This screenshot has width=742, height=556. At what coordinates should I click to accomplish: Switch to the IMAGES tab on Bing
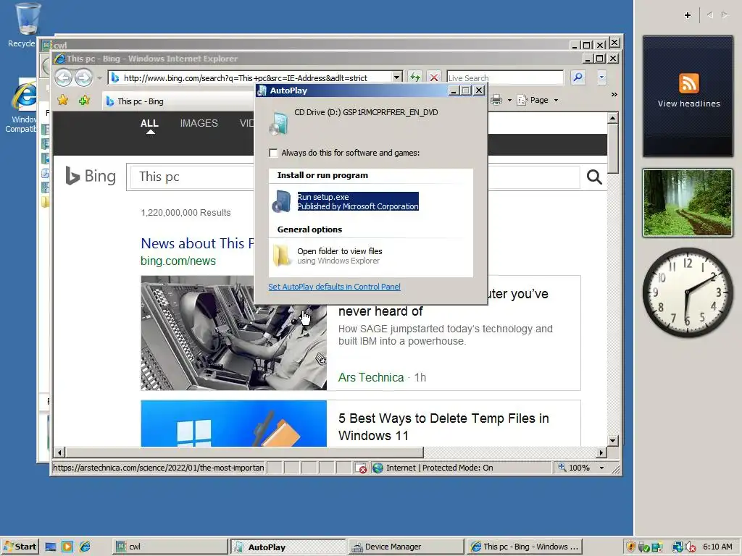pyautogui.click(x=199, y=123)
